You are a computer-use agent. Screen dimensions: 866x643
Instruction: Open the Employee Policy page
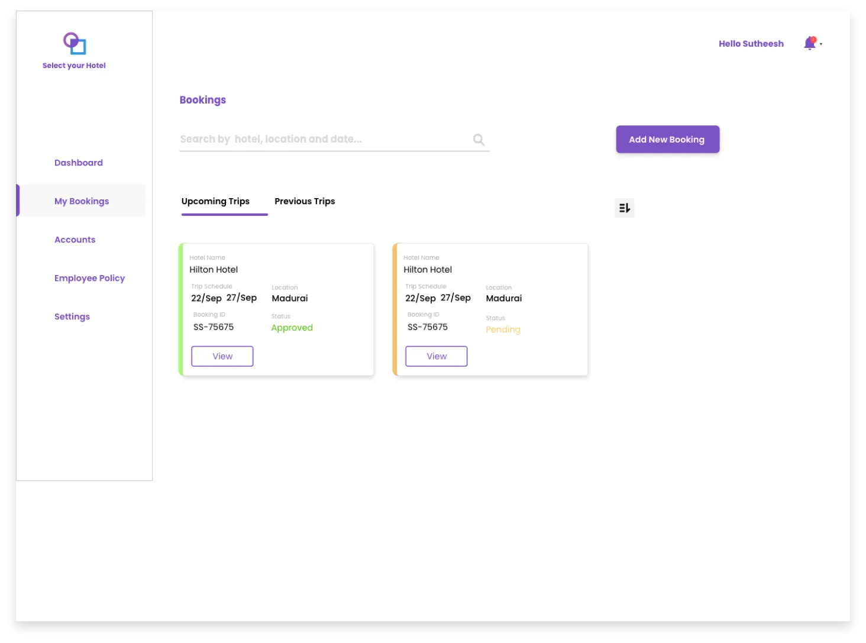click(89, 278)
